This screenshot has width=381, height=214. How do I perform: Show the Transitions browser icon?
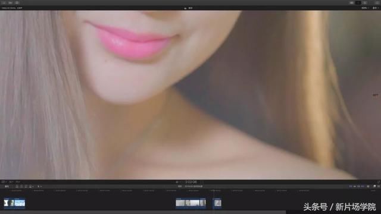(379, 186)
